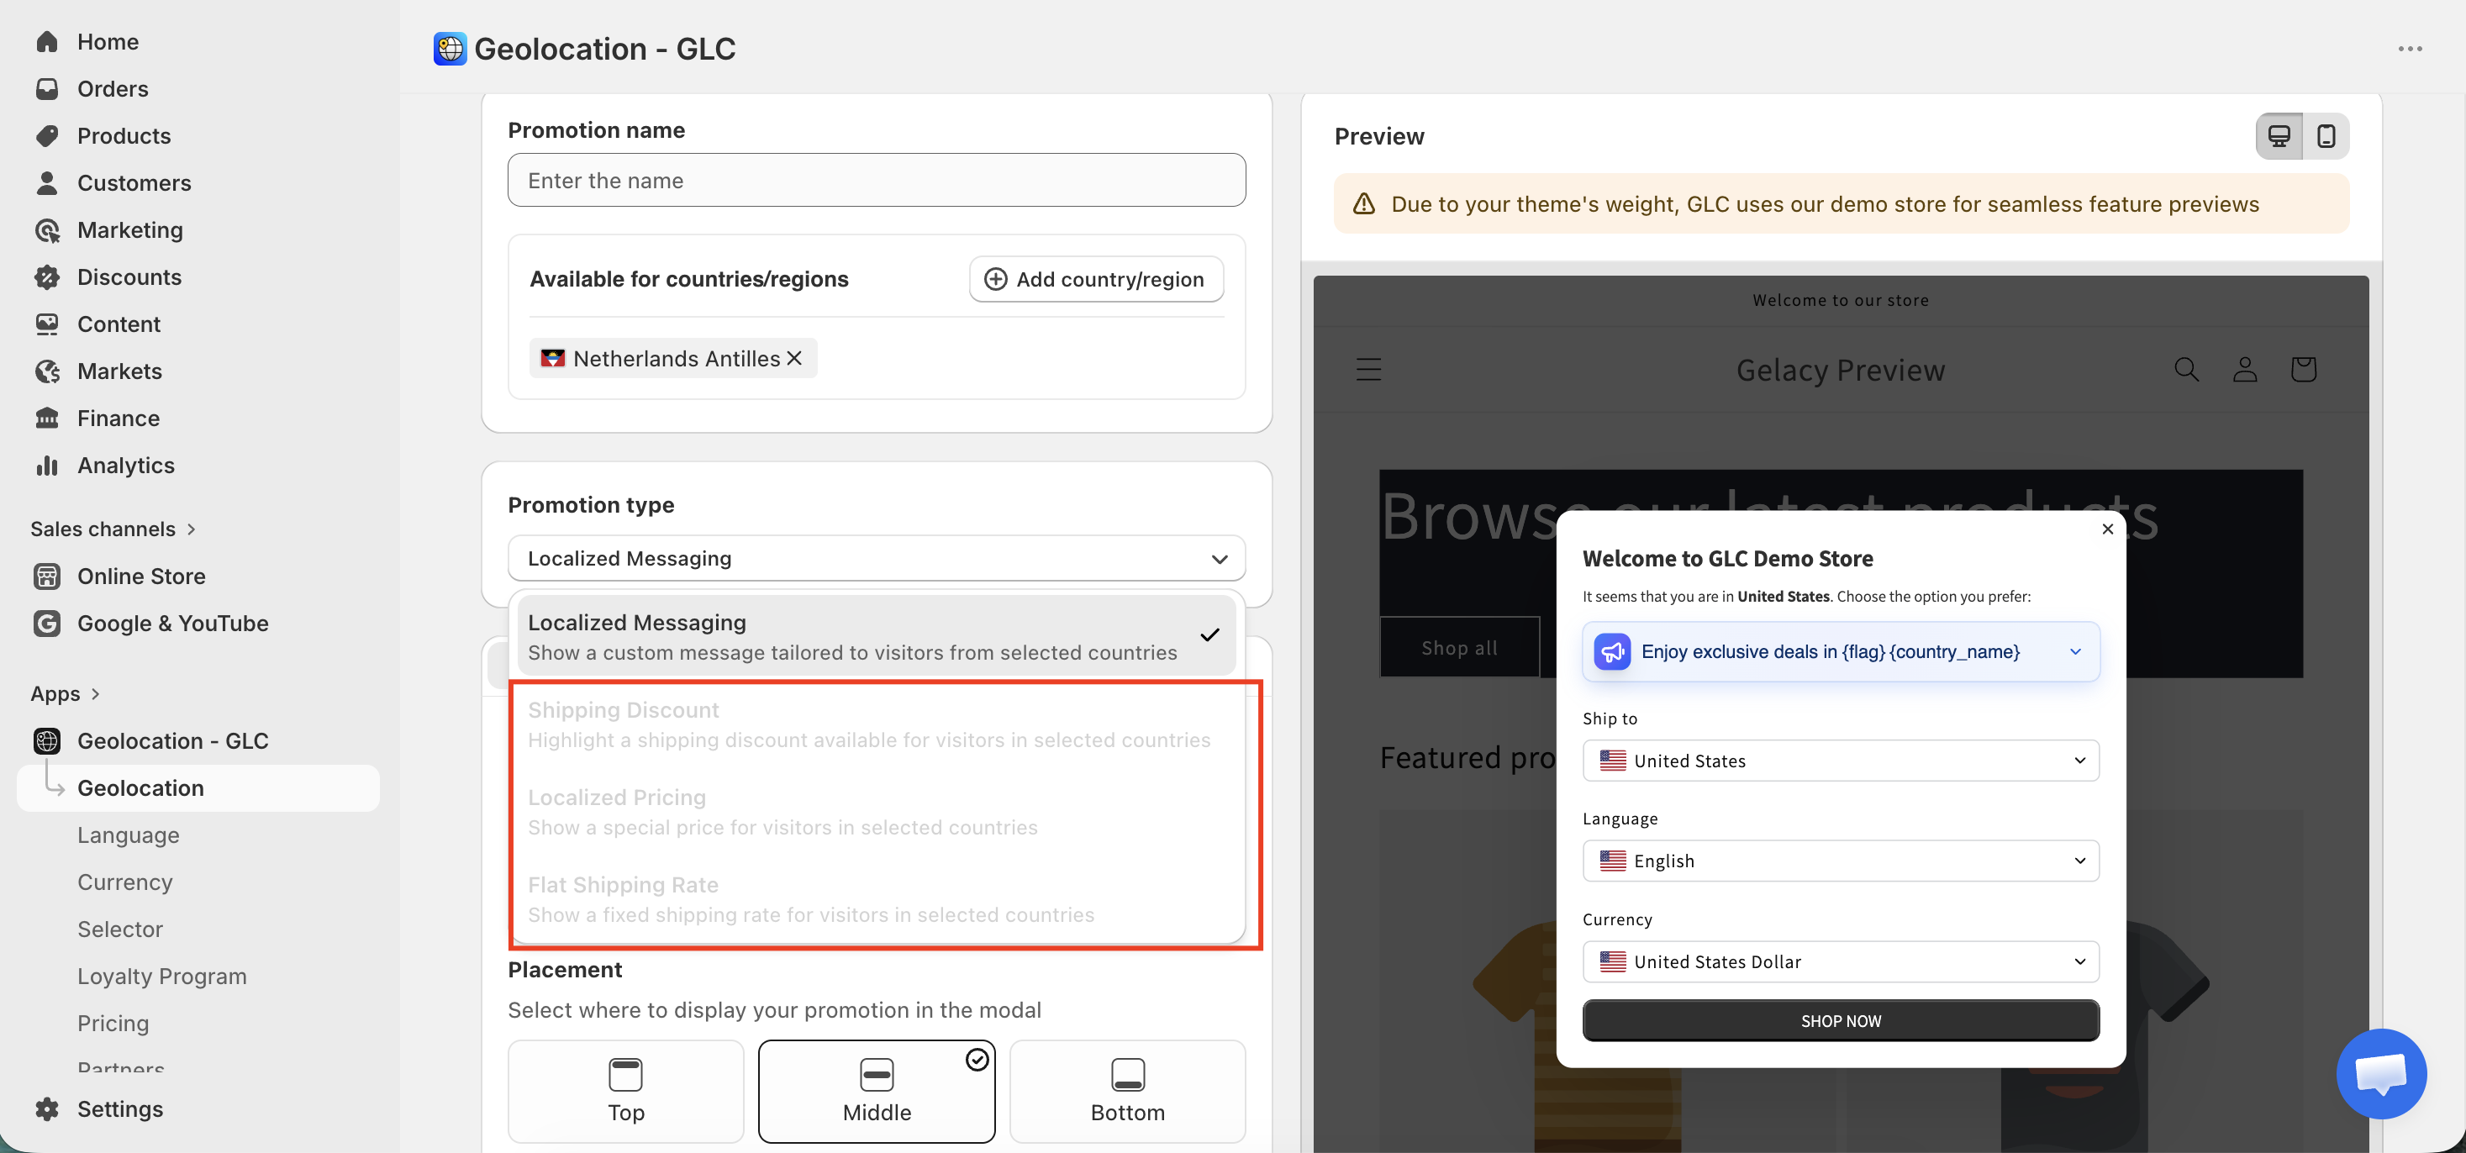Screen dimensions: 2466x1153
Task: Click the GLC app logo in header
Action: click(x=450, y=49)
